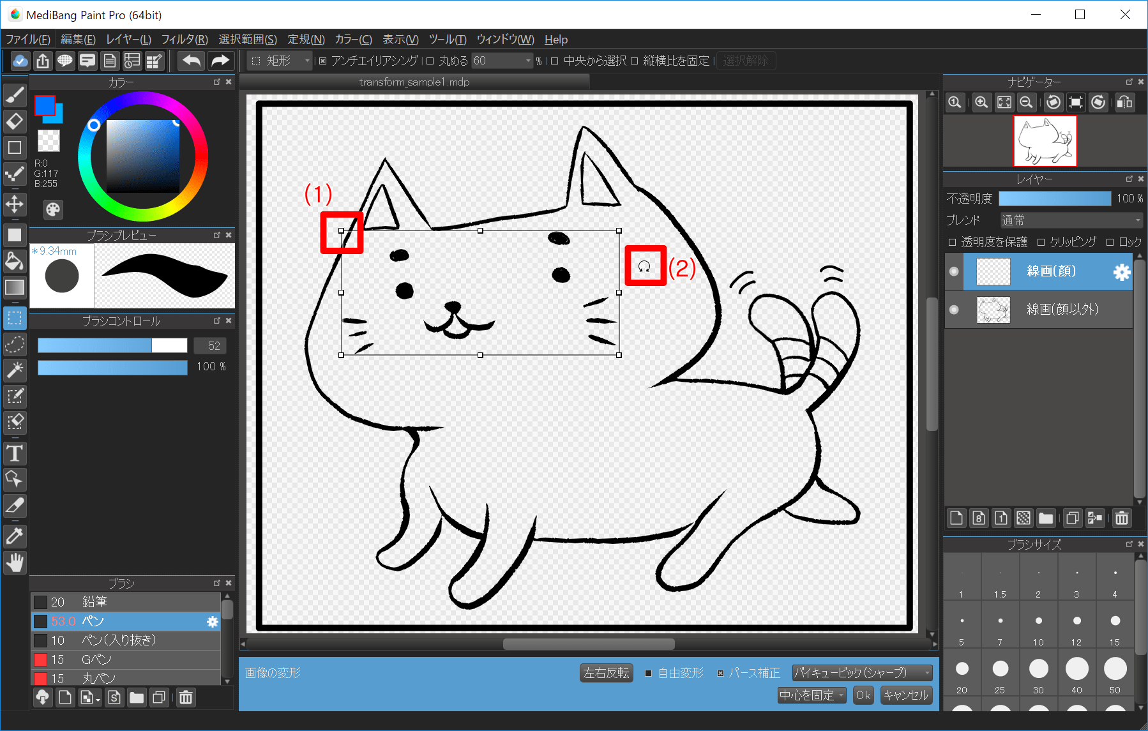
Task: Open the selection shape dropdown next to 矩形
Action: (306, 61)
